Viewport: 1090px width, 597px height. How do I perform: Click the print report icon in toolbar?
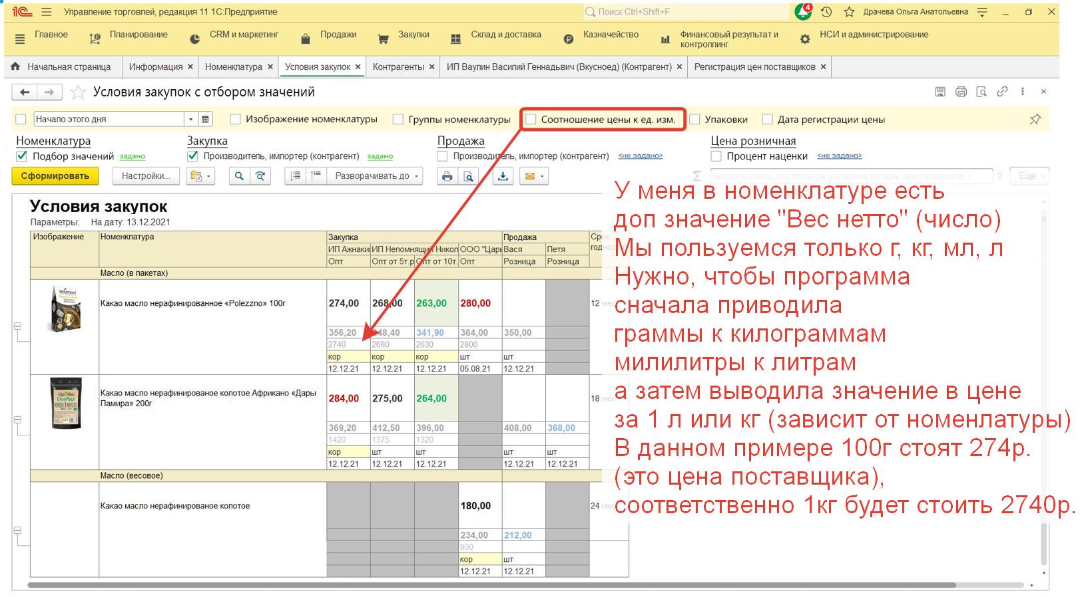[447, 176]
